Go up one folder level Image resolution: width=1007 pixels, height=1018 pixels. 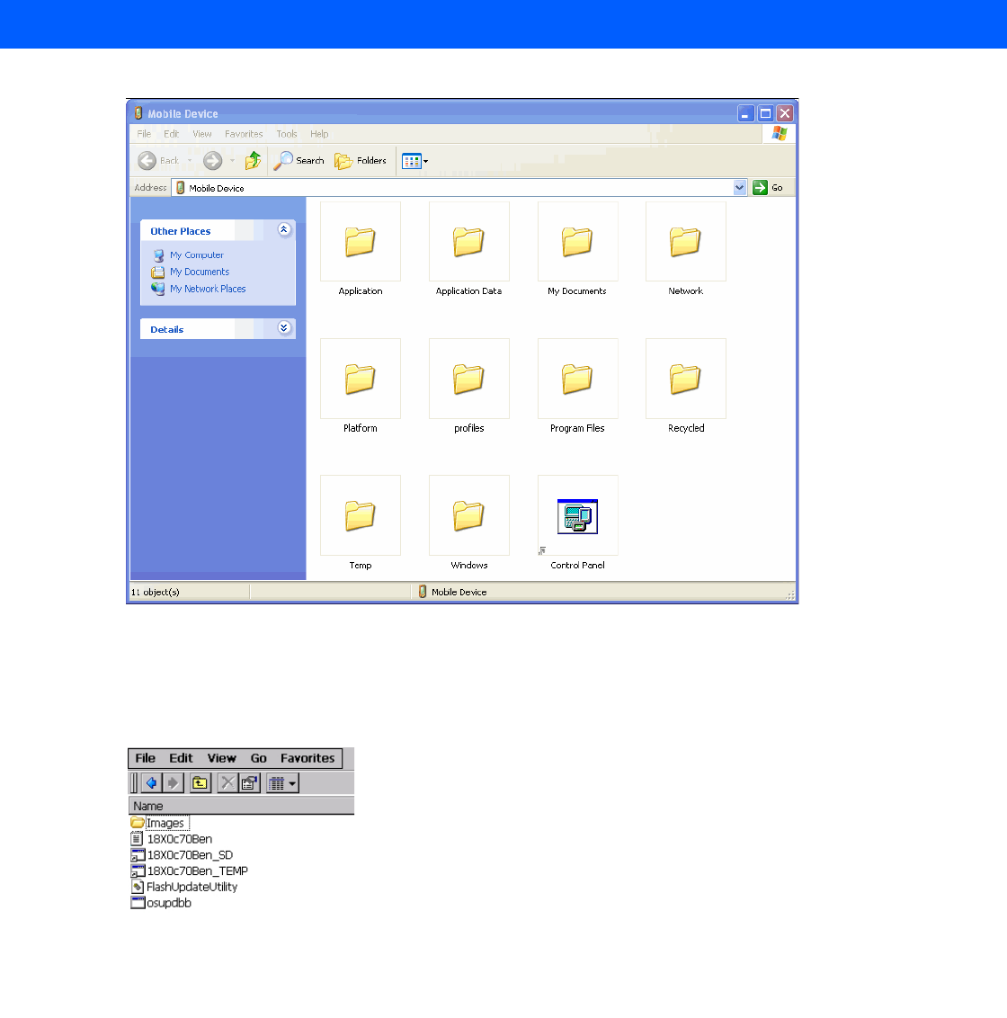point(254,160)
